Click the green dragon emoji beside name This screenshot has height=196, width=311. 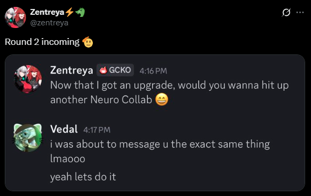pos(80,12)
